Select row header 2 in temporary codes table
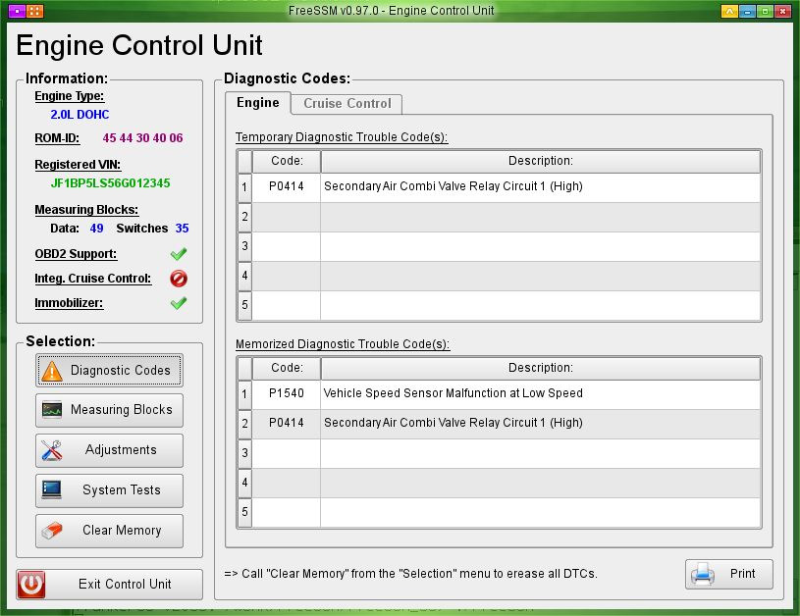 click(x=244, y=217)
